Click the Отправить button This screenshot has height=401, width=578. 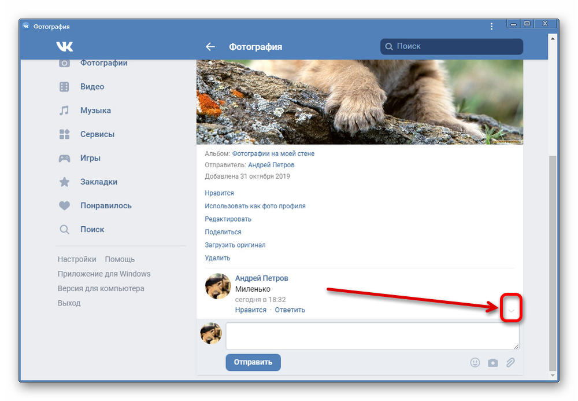click(x=253, y=362)
